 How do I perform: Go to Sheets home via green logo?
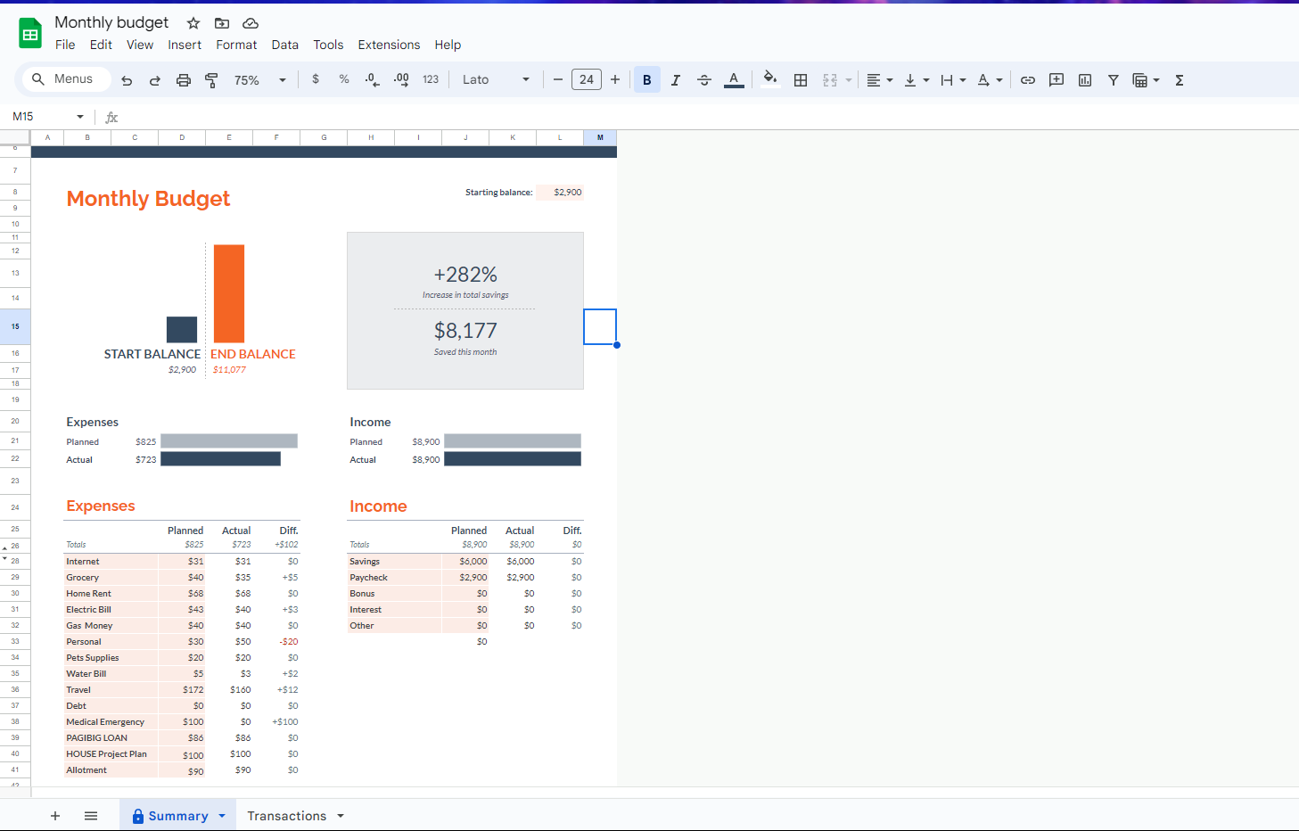click(30, 33)
